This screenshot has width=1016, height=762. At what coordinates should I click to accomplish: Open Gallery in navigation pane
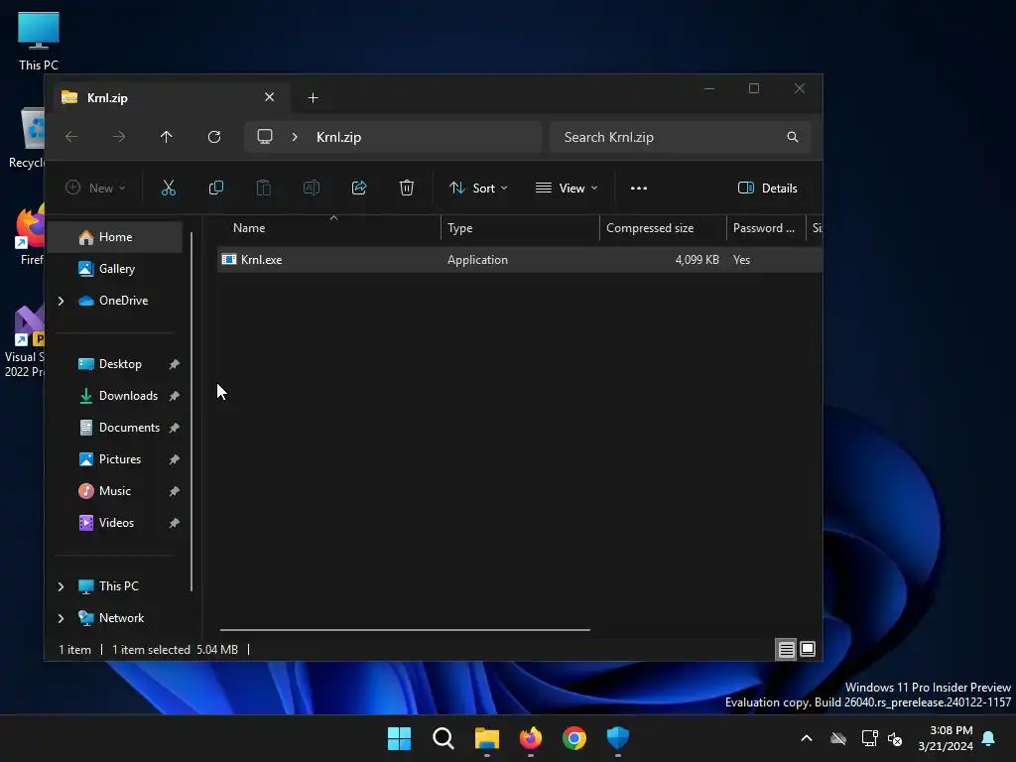pyautogui.click(x=117, y=269)
